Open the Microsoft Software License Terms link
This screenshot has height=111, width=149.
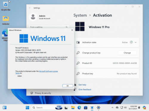coord(37,72)
